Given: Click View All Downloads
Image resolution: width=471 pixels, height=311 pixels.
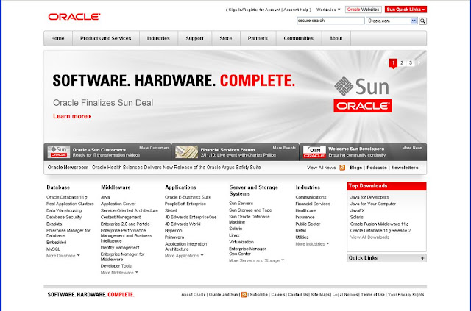Looking at the screenshot, I should [x=369, y=237].
